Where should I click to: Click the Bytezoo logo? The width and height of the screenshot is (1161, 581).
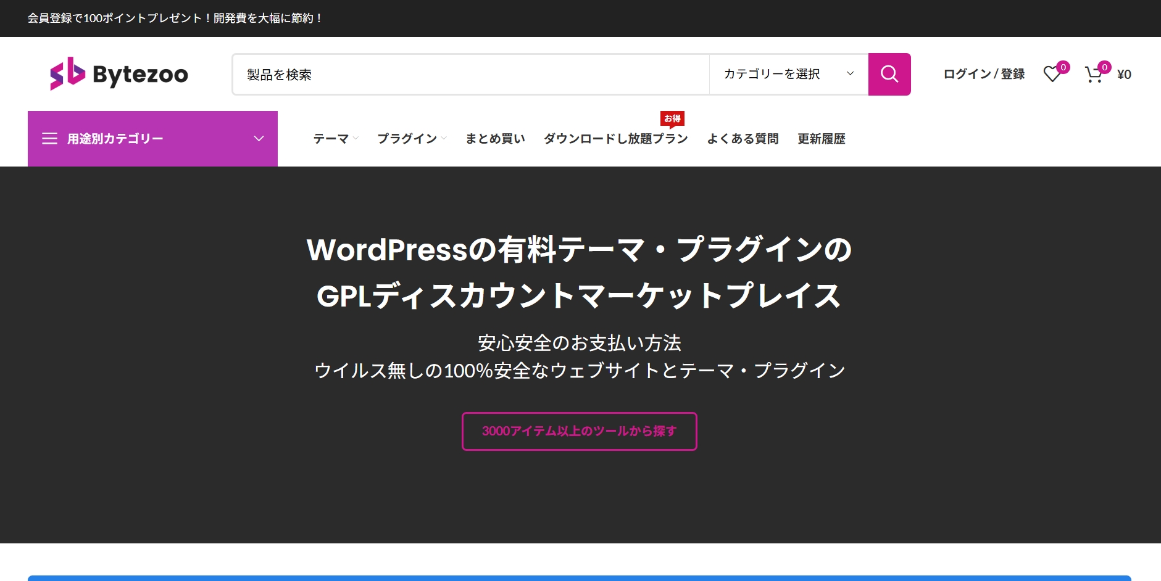(x=119, y=74)
